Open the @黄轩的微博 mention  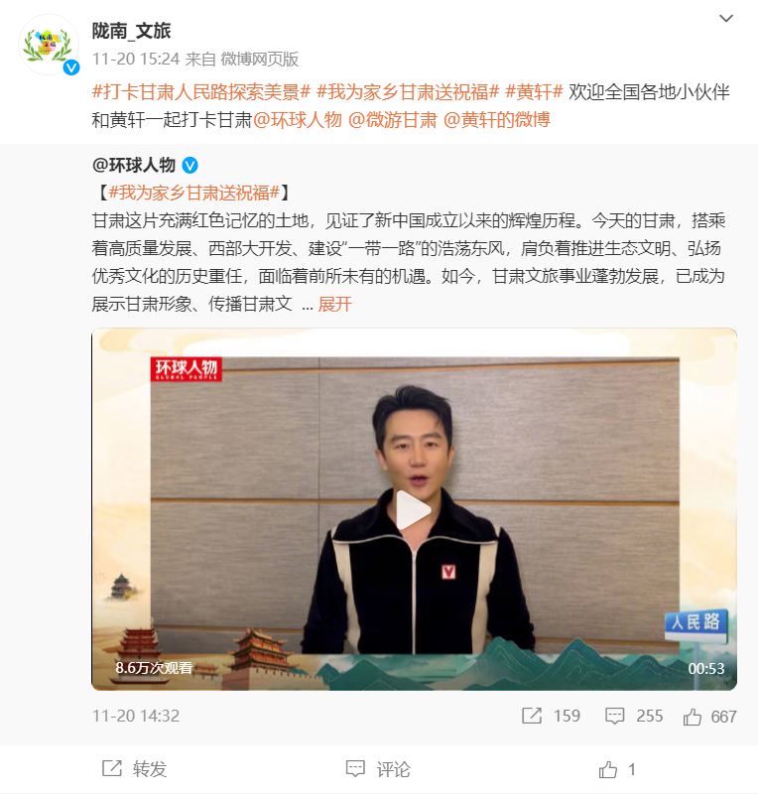(497, 120)
